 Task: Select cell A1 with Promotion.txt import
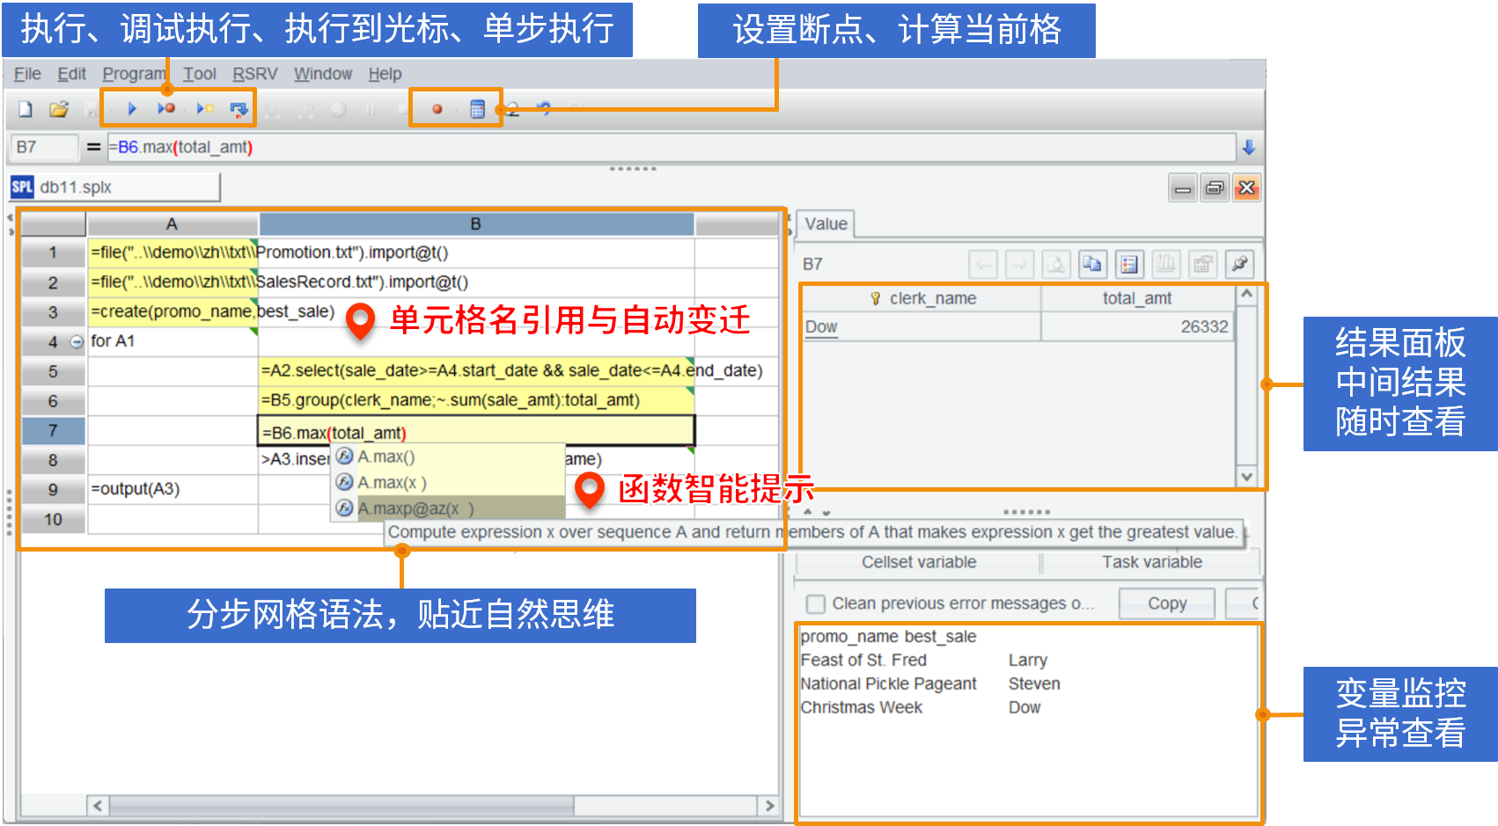(x=173, y=252)
